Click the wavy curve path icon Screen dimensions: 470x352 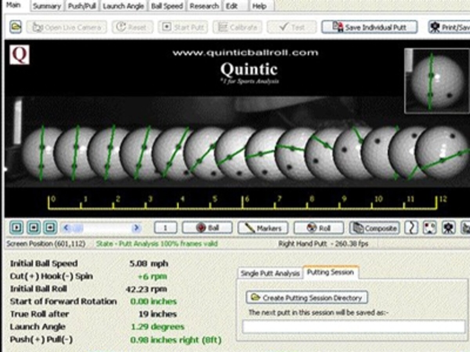pyautogui.click(x=411, y=228)
